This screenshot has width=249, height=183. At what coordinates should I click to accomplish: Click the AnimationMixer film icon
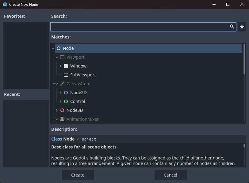(x=62, y=119)
